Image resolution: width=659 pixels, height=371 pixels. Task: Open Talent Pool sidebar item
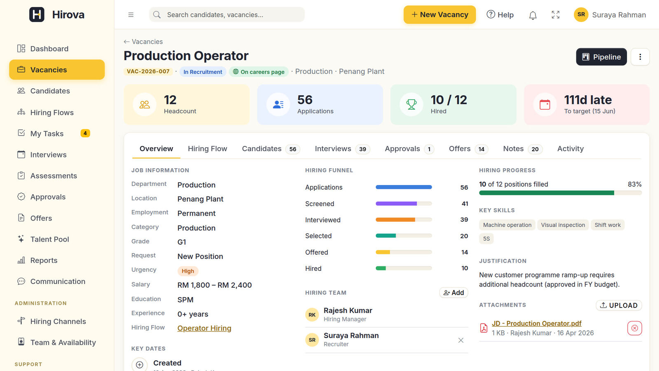(x=57, y=239)
